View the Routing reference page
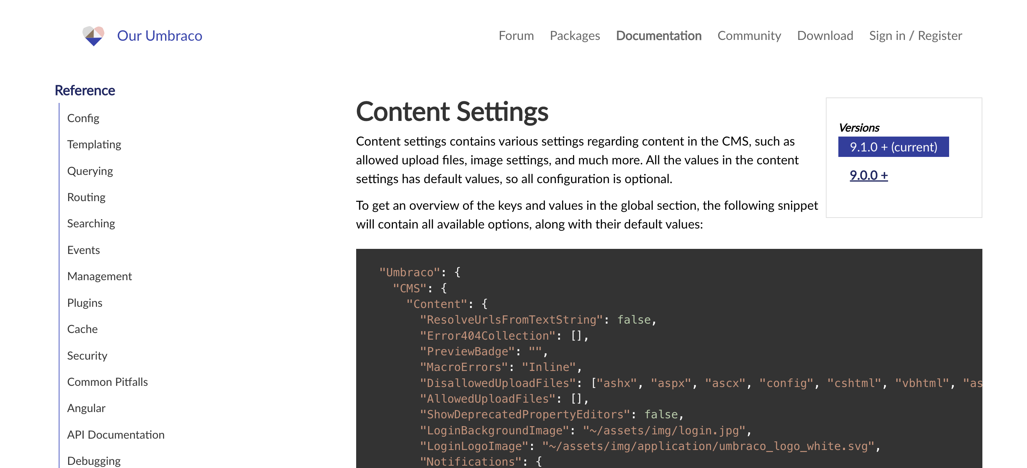1027x468 pixels. [x=86, y=197]
